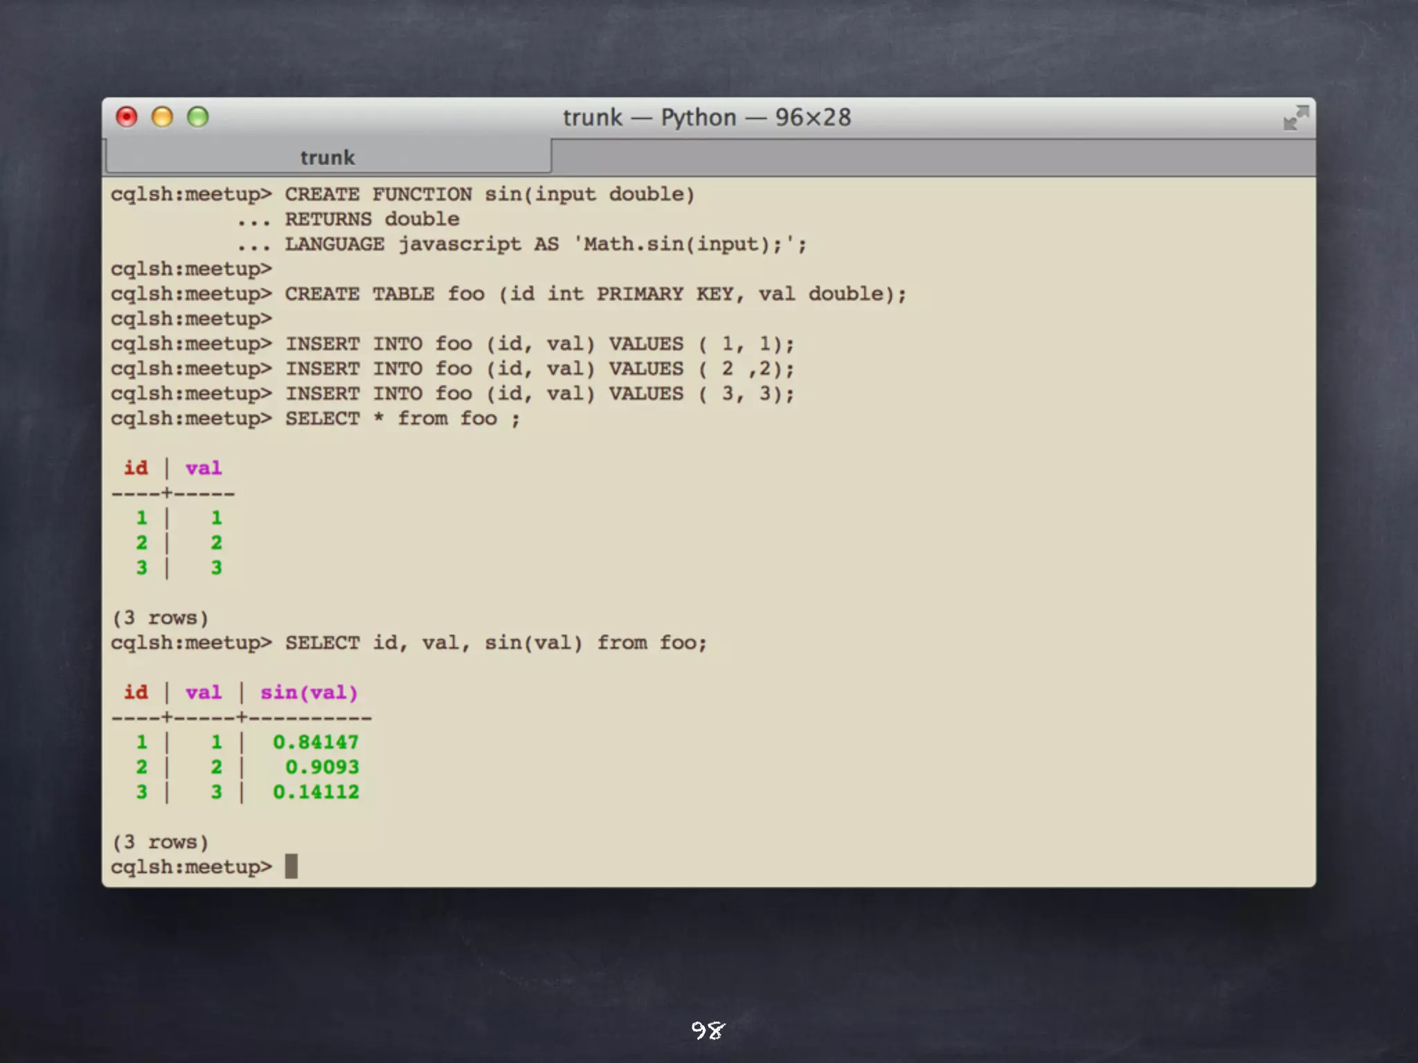This screenshot has width=1418, height=1063.
Task: Click the RETURNS double line
Action: [372, 219]
